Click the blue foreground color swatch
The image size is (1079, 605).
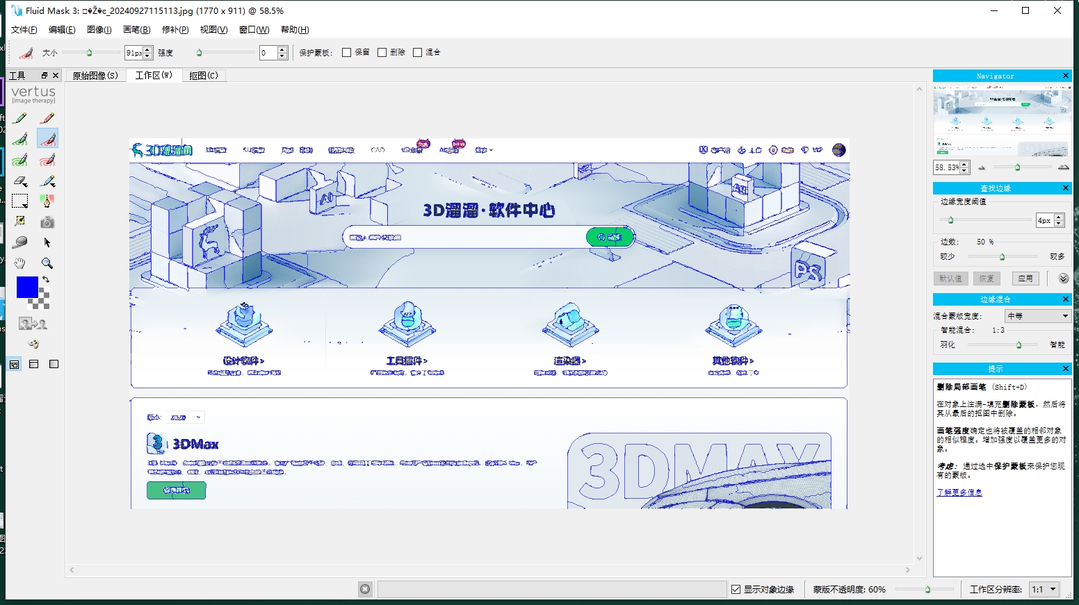(27, 287)
